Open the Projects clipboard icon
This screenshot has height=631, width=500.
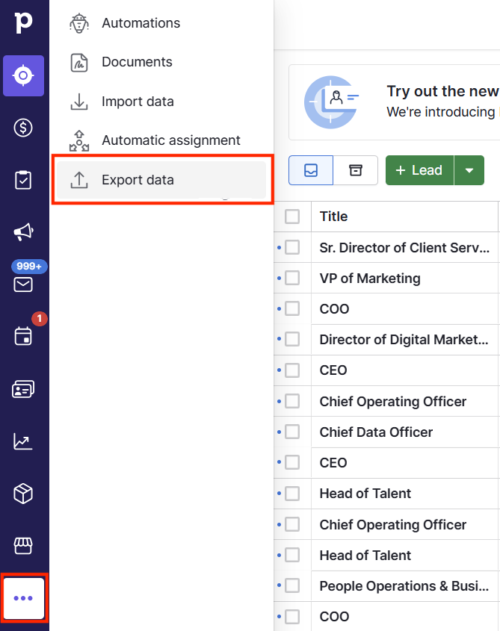pos(23,180)
